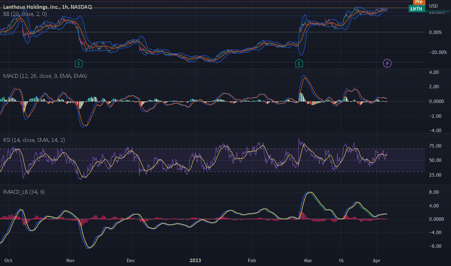Click the 25.00 value on RSI scale
Screen dimensions: 451x266
pyautogui.click(x=435, y=175)
